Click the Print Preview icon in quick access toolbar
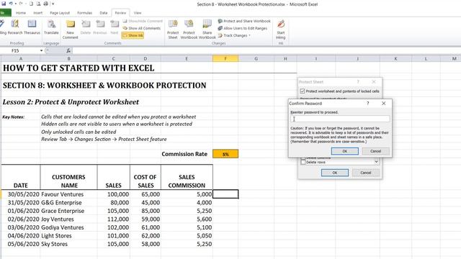The width and height of the screenshot is (461, 259). (x=38, y=4)
